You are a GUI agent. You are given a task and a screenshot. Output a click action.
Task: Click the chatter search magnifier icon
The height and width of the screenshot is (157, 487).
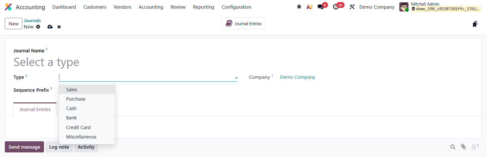point(453,147)
